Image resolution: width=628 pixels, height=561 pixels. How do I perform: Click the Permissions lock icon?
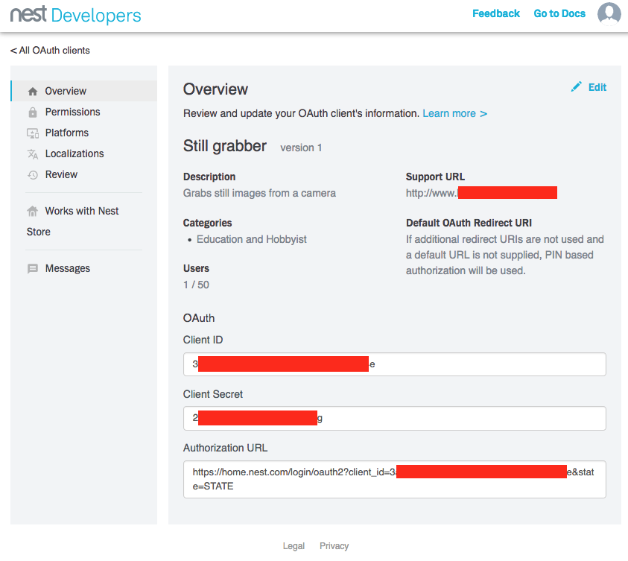[33, 112]
